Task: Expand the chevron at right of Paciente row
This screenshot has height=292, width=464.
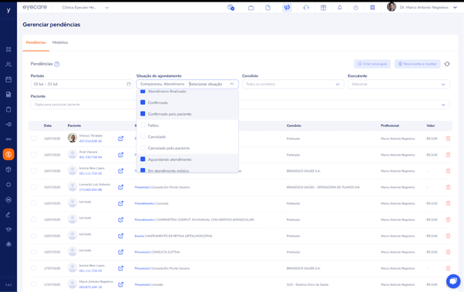Action: [x=443, y=105]
